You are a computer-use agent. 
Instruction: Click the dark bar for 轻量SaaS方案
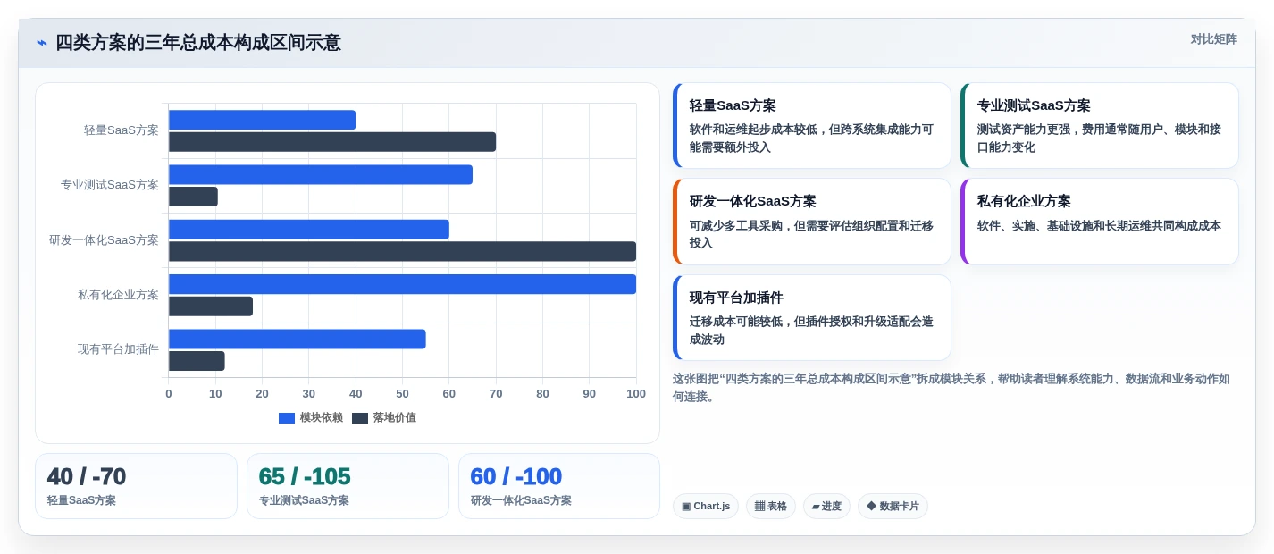click(x=332, y=142)
